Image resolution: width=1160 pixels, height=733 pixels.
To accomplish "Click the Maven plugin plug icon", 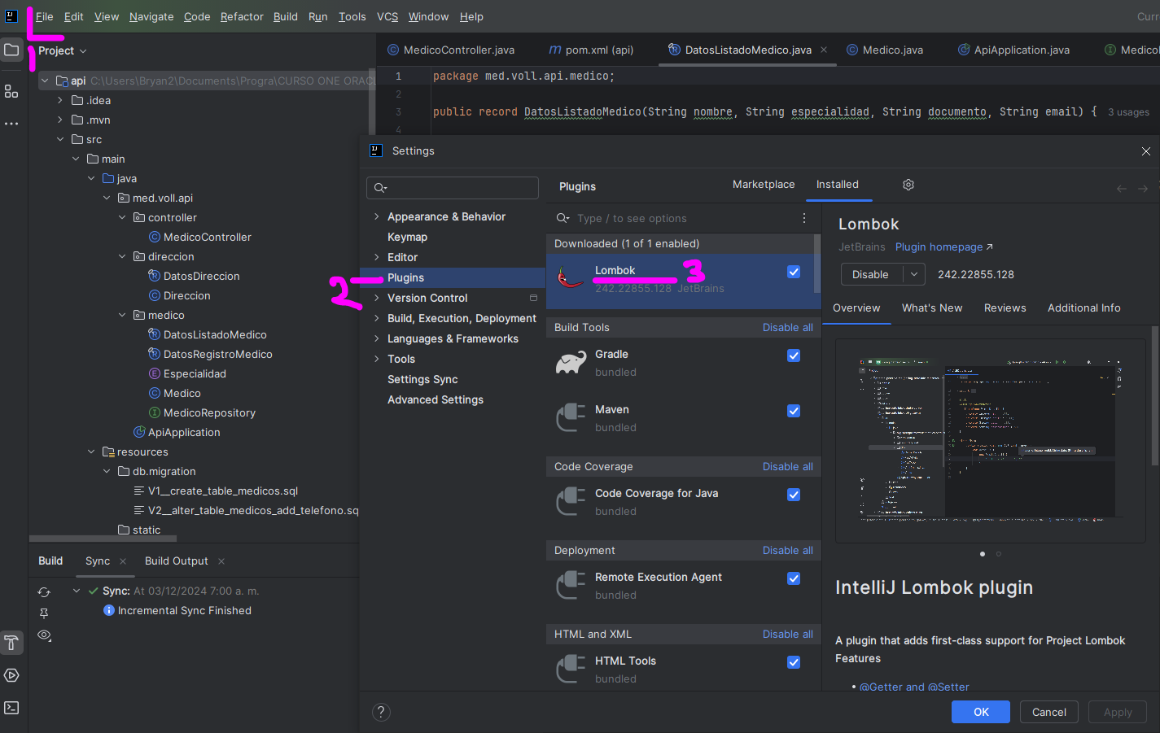I will (571, 418).
